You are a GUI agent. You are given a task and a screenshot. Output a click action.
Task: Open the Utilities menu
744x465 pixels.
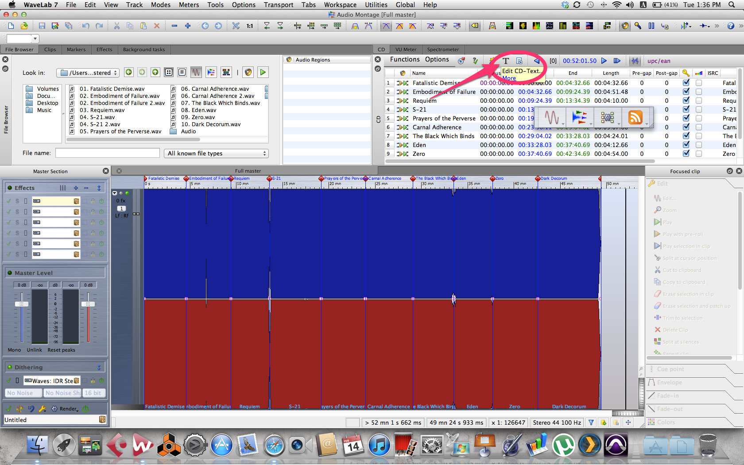pyautogui.click(x=376, y=5)
